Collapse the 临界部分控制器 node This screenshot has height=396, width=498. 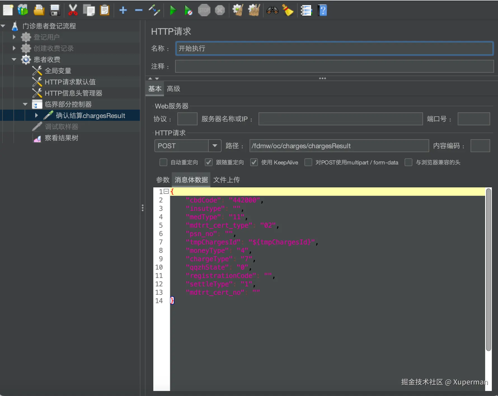pyautogui.click(x=25, y=104)
